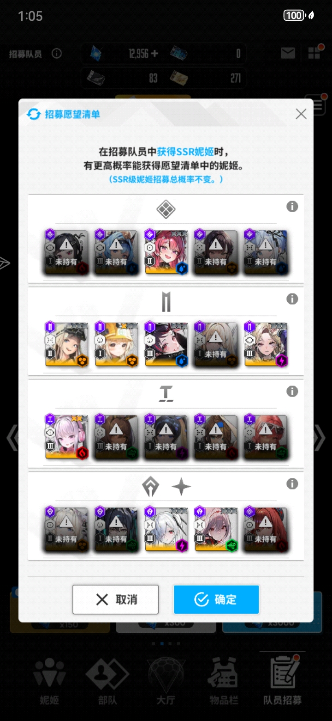The height and width of the screenshot is (721, 332).
Task: Open the Missilis section info icon
Action: [x=292, y=299]
